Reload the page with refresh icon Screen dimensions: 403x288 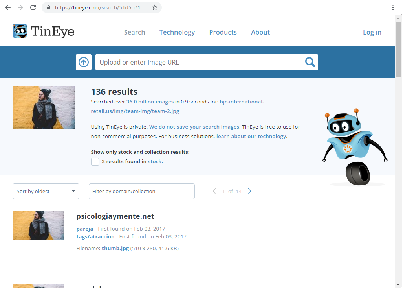pyautogui.click(x=33, y=7)
